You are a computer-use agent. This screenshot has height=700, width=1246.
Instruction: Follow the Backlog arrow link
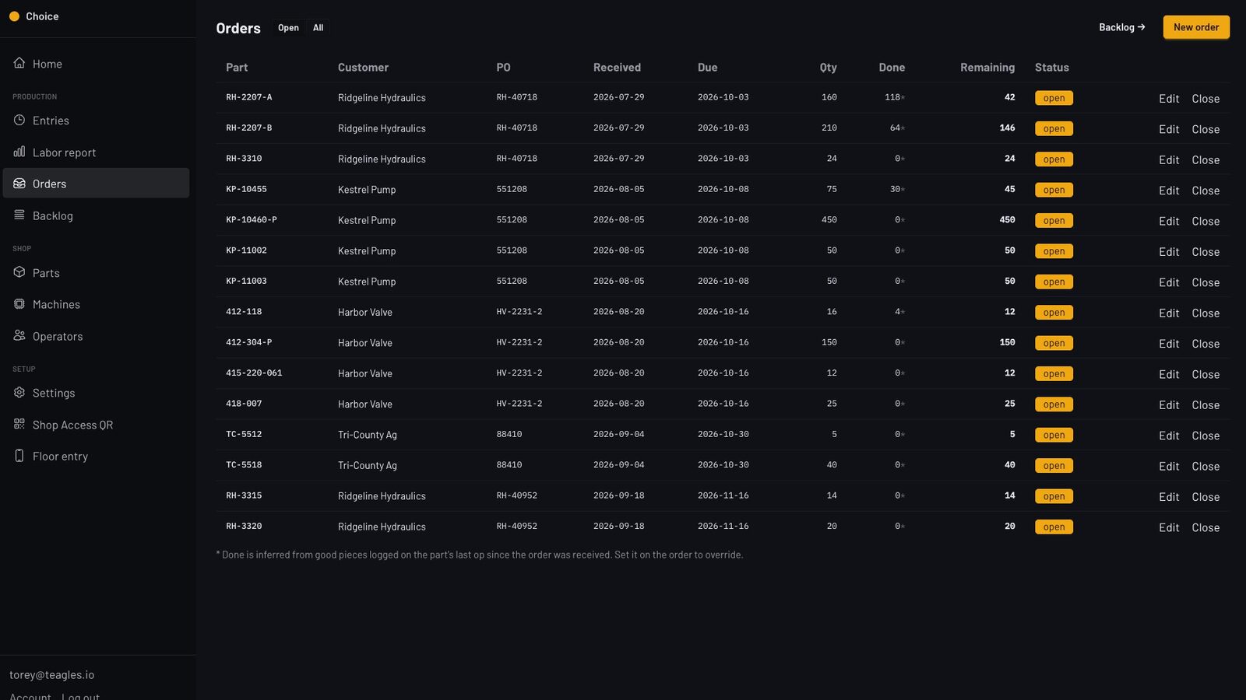point(1121,27)
